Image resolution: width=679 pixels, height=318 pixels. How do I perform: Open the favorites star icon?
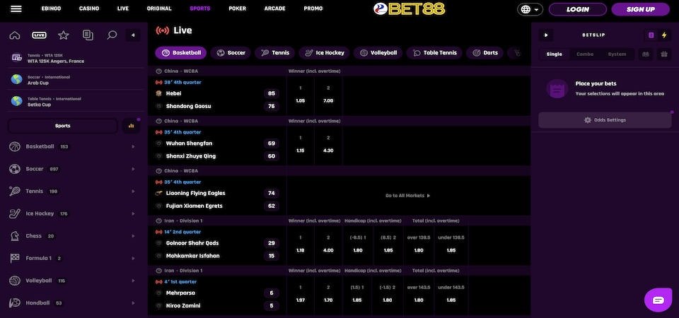click(x=64, y=35)
